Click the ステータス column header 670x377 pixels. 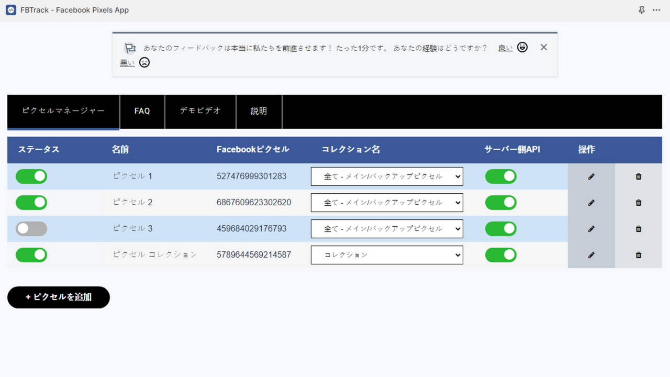[39, 150]
